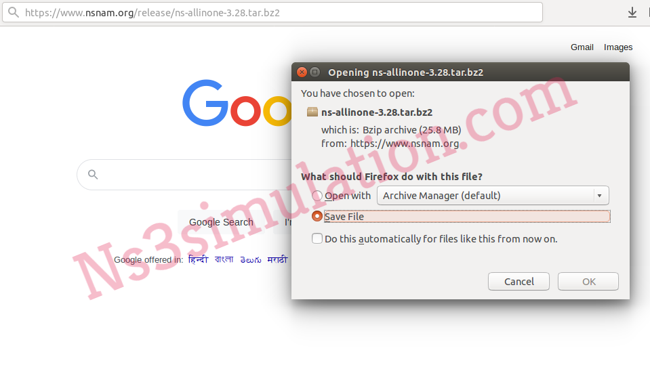Image resolution: width=650 pixels, height=365 pixels.
Task: Select the Save File radio option
Action: coord(317,216)
